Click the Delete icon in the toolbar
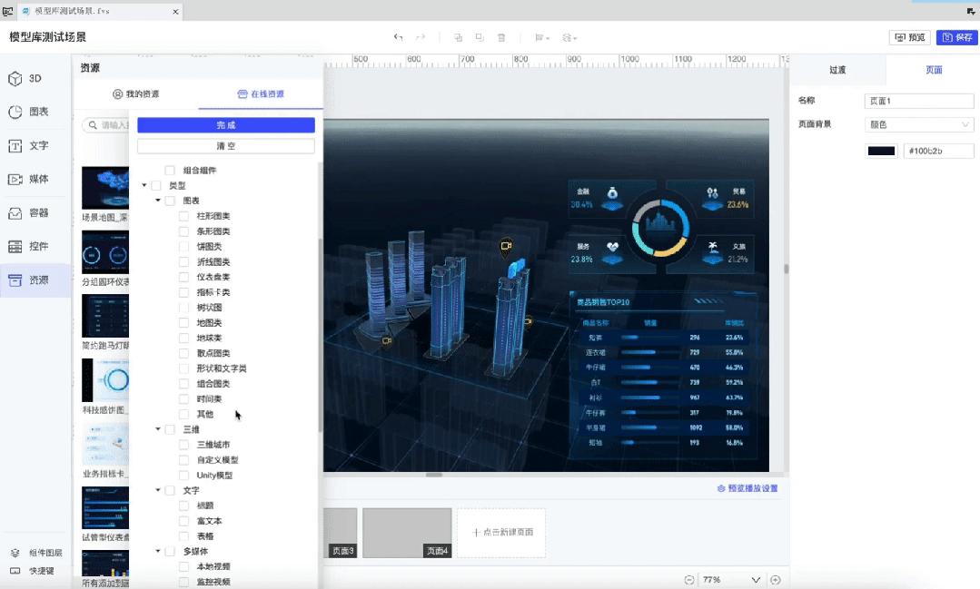The width and height of the screenshot is (980, 589). (500, 37)
